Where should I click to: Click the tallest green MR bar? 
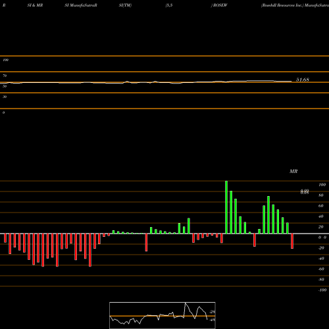point(226,207)
